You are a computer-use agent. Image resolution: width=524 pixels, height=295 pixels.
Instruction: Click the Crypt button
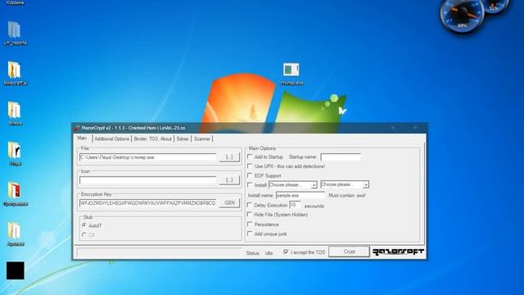(349, 252)
